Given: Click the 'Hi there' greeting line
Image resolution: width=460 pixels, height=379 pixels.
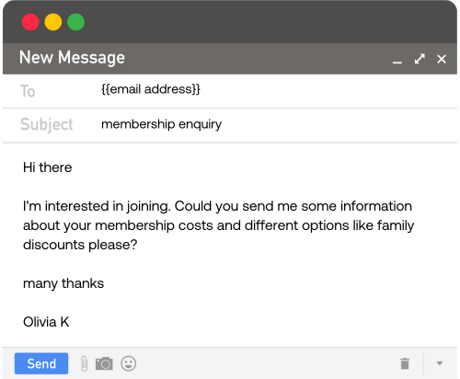Looking at the screenshot, I should click(x=48, y=167).
